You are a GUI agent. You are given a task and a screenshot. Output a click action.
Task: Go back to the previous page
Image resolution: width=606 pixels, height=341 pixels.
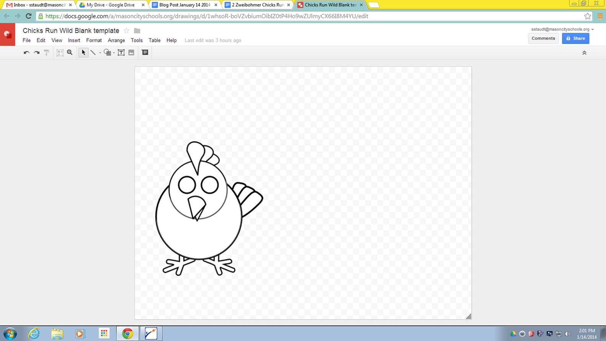point(7,16)
